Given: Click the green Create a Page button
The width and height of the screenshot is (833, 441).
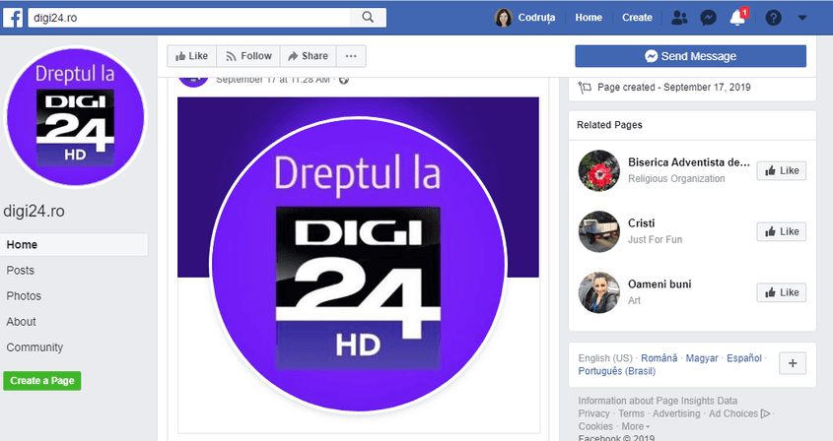Looking at the screenshot, I should click(41, 381).
